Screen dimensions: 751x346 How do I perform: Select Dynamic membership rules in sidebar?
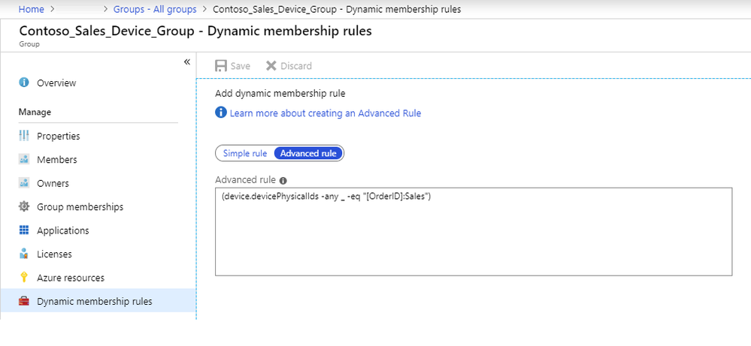pos(98,301)
